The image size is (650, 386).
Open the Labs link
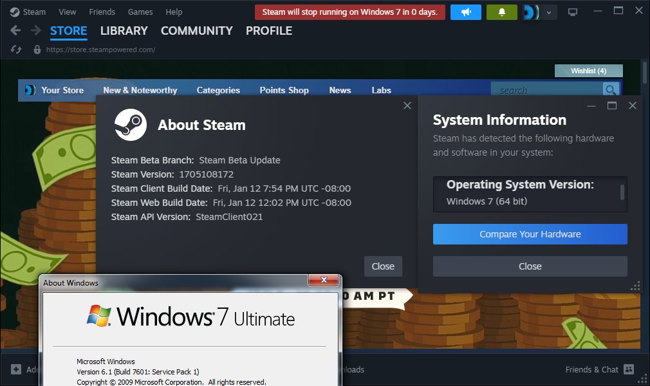click(x=381, y=90)
